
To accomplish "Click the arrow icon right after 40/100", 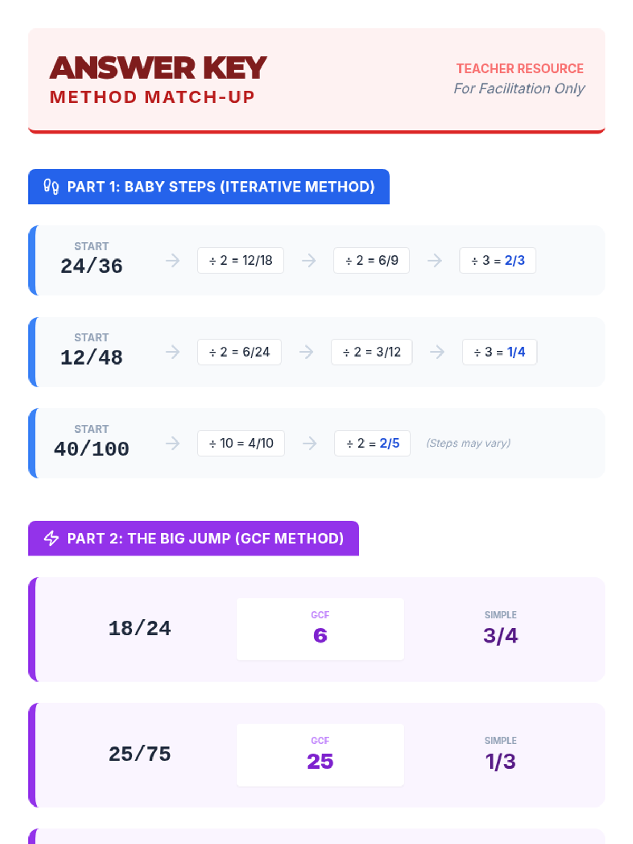I will pyautogui.click(x=172, y=443).
